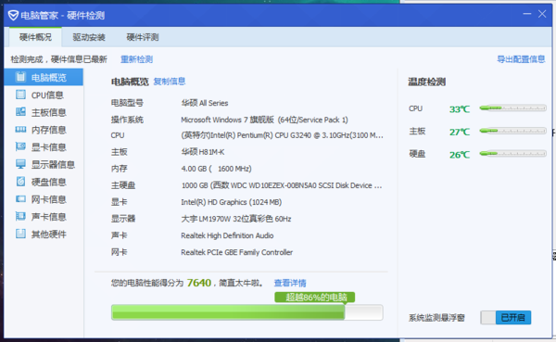Click the green performance score progress bar
The height and width of the screenshot is (342, 556).
[247, 312]
